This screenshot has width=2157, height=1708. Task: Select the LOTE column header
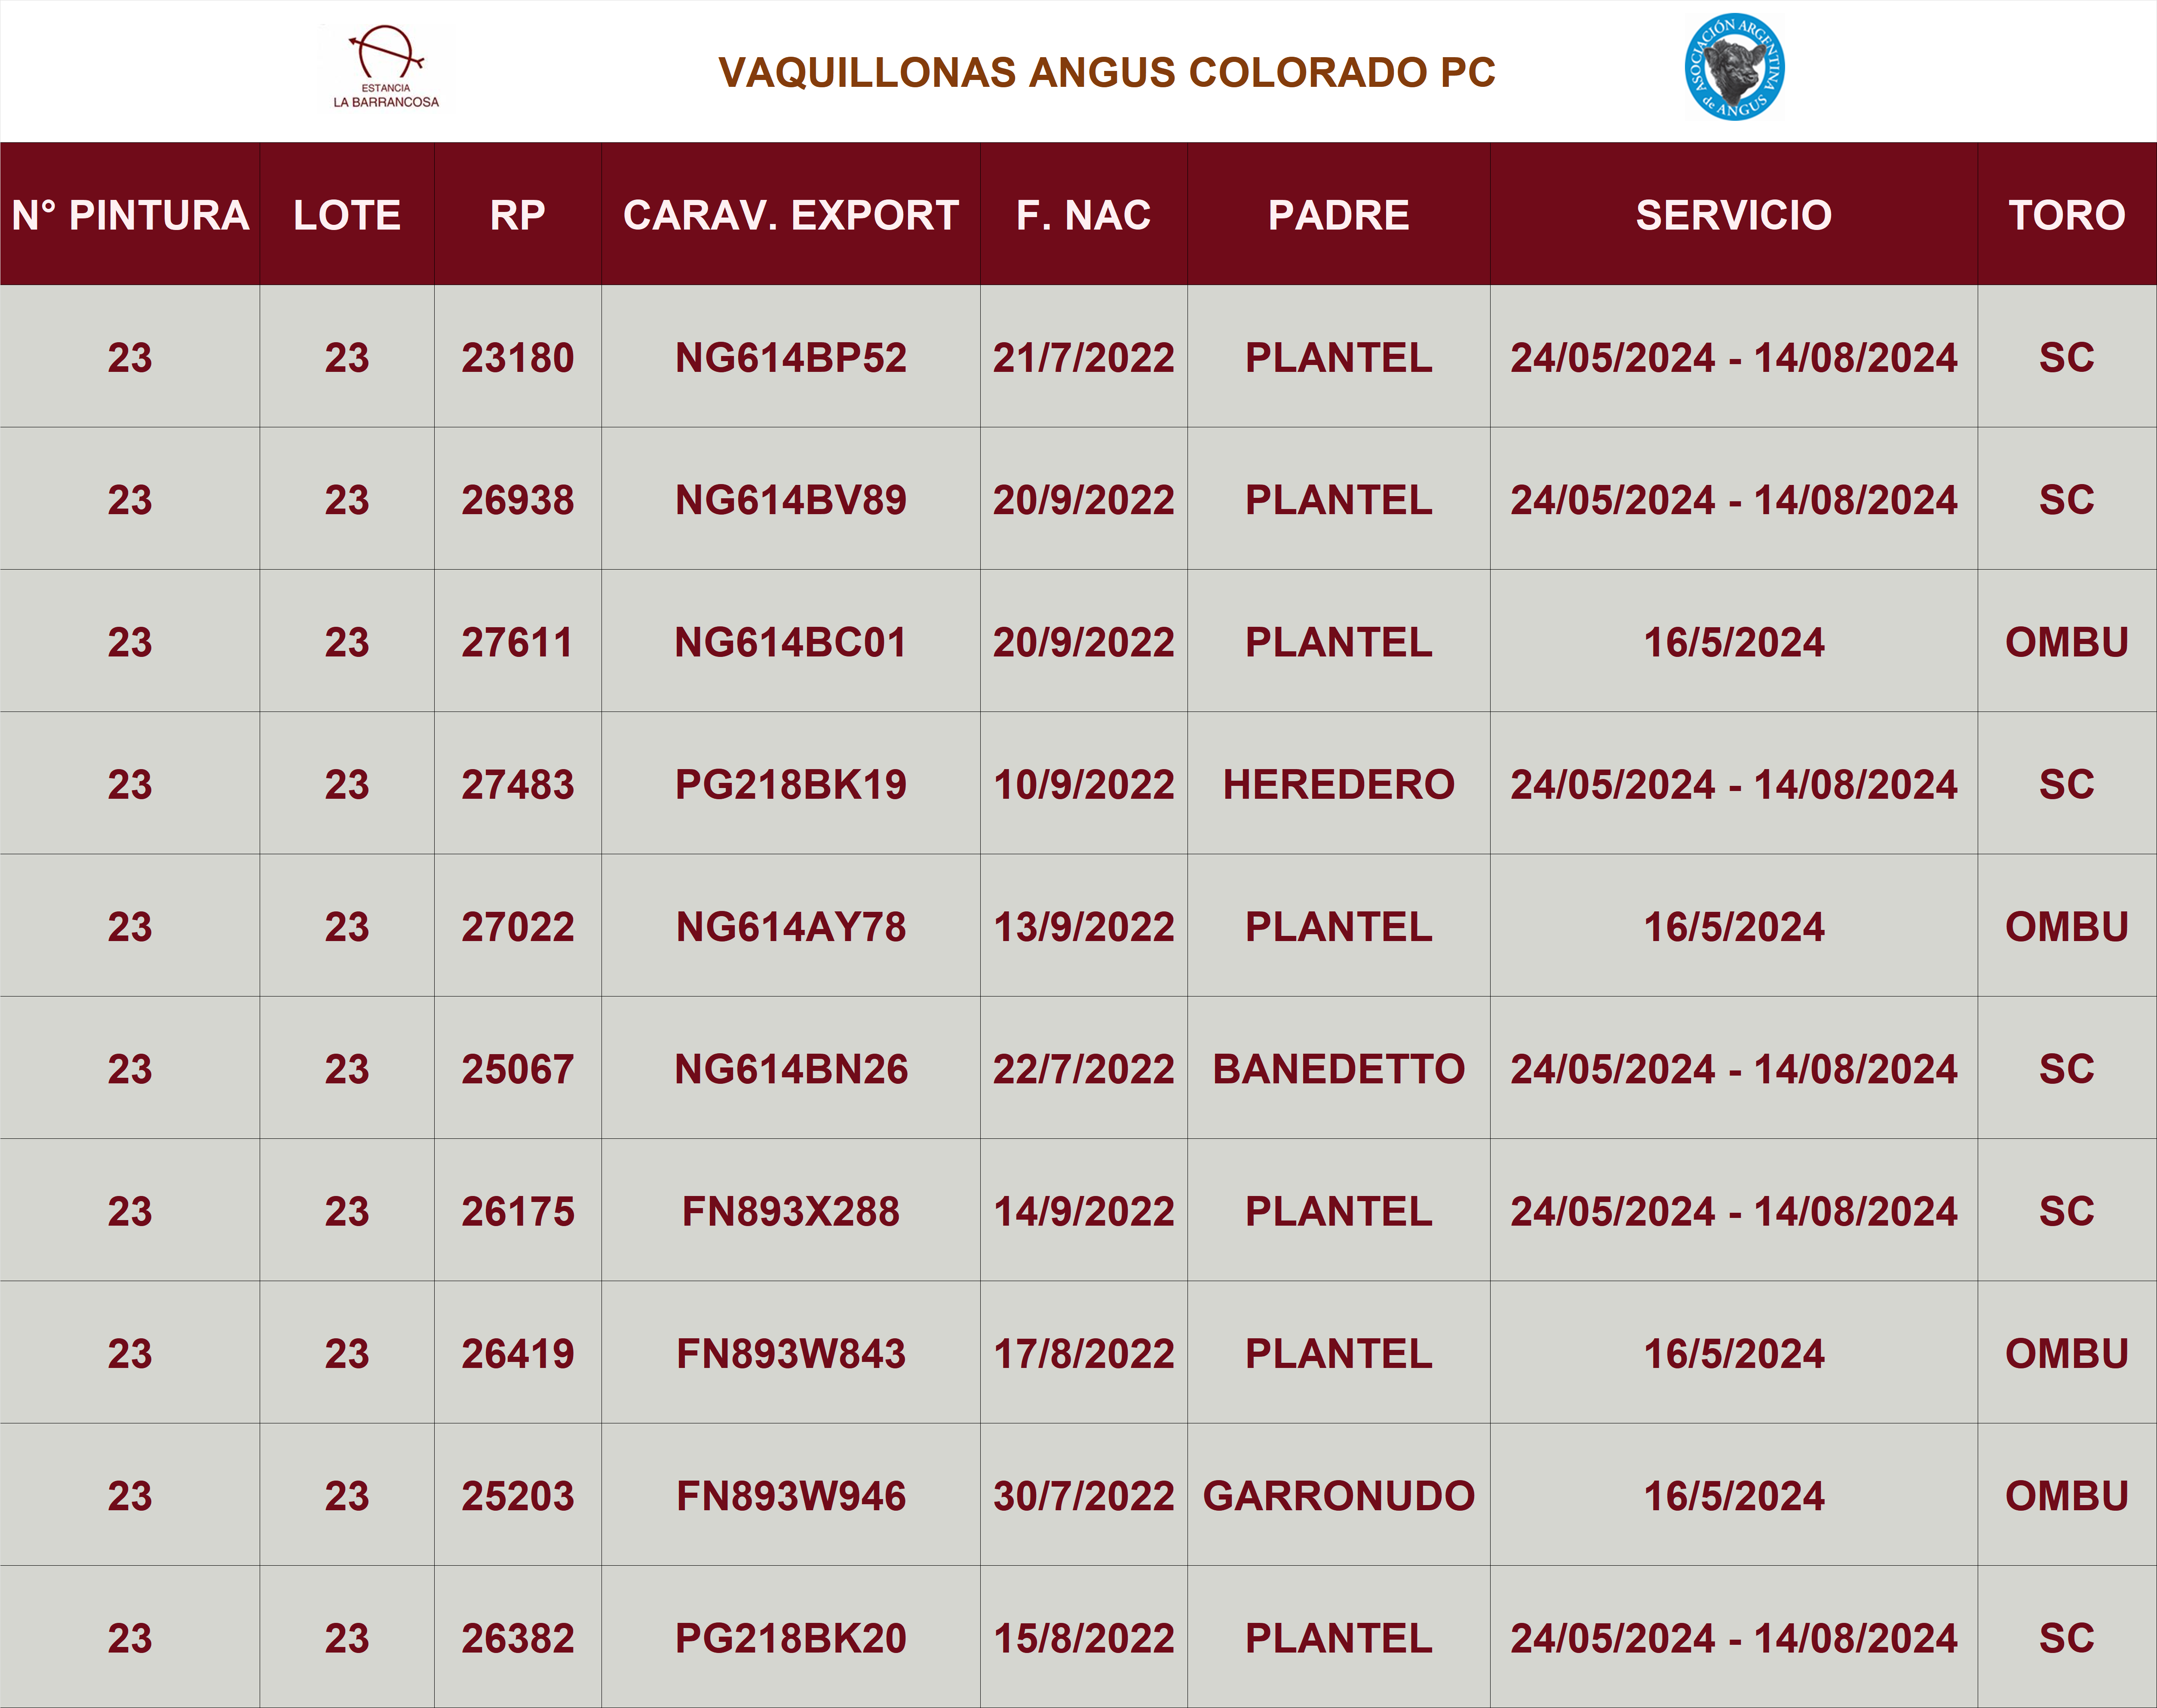coord(347,215)
